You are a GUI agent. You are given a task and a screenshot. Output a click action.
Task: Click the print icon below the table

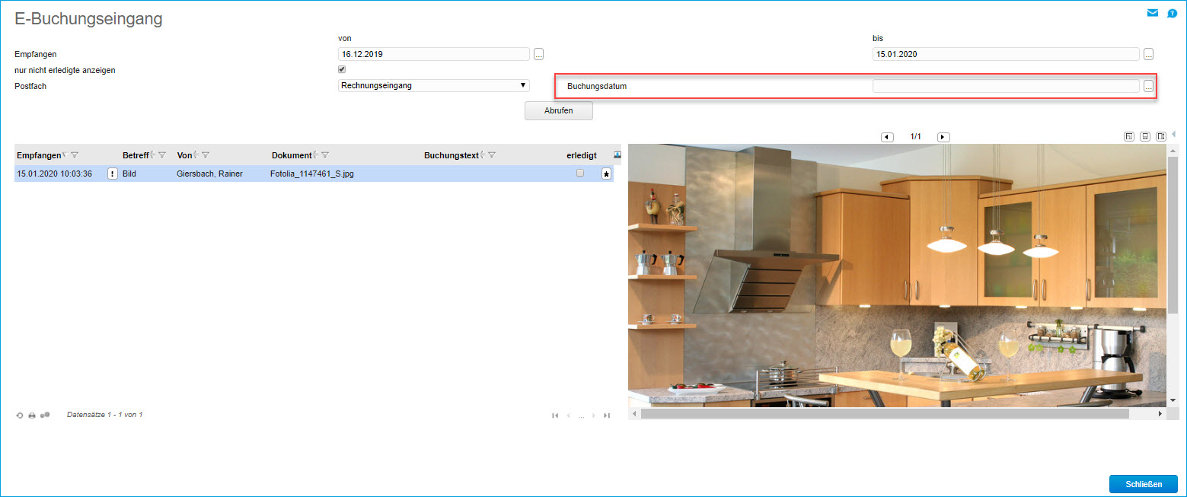click(32, 416)
